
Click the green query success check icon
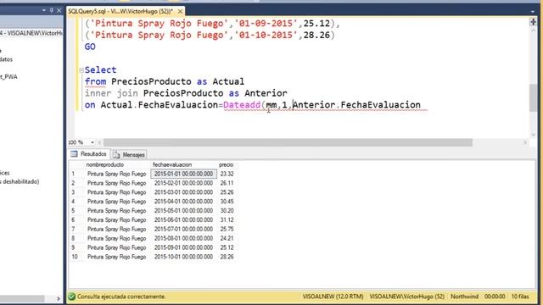click(x=71, y=297)
